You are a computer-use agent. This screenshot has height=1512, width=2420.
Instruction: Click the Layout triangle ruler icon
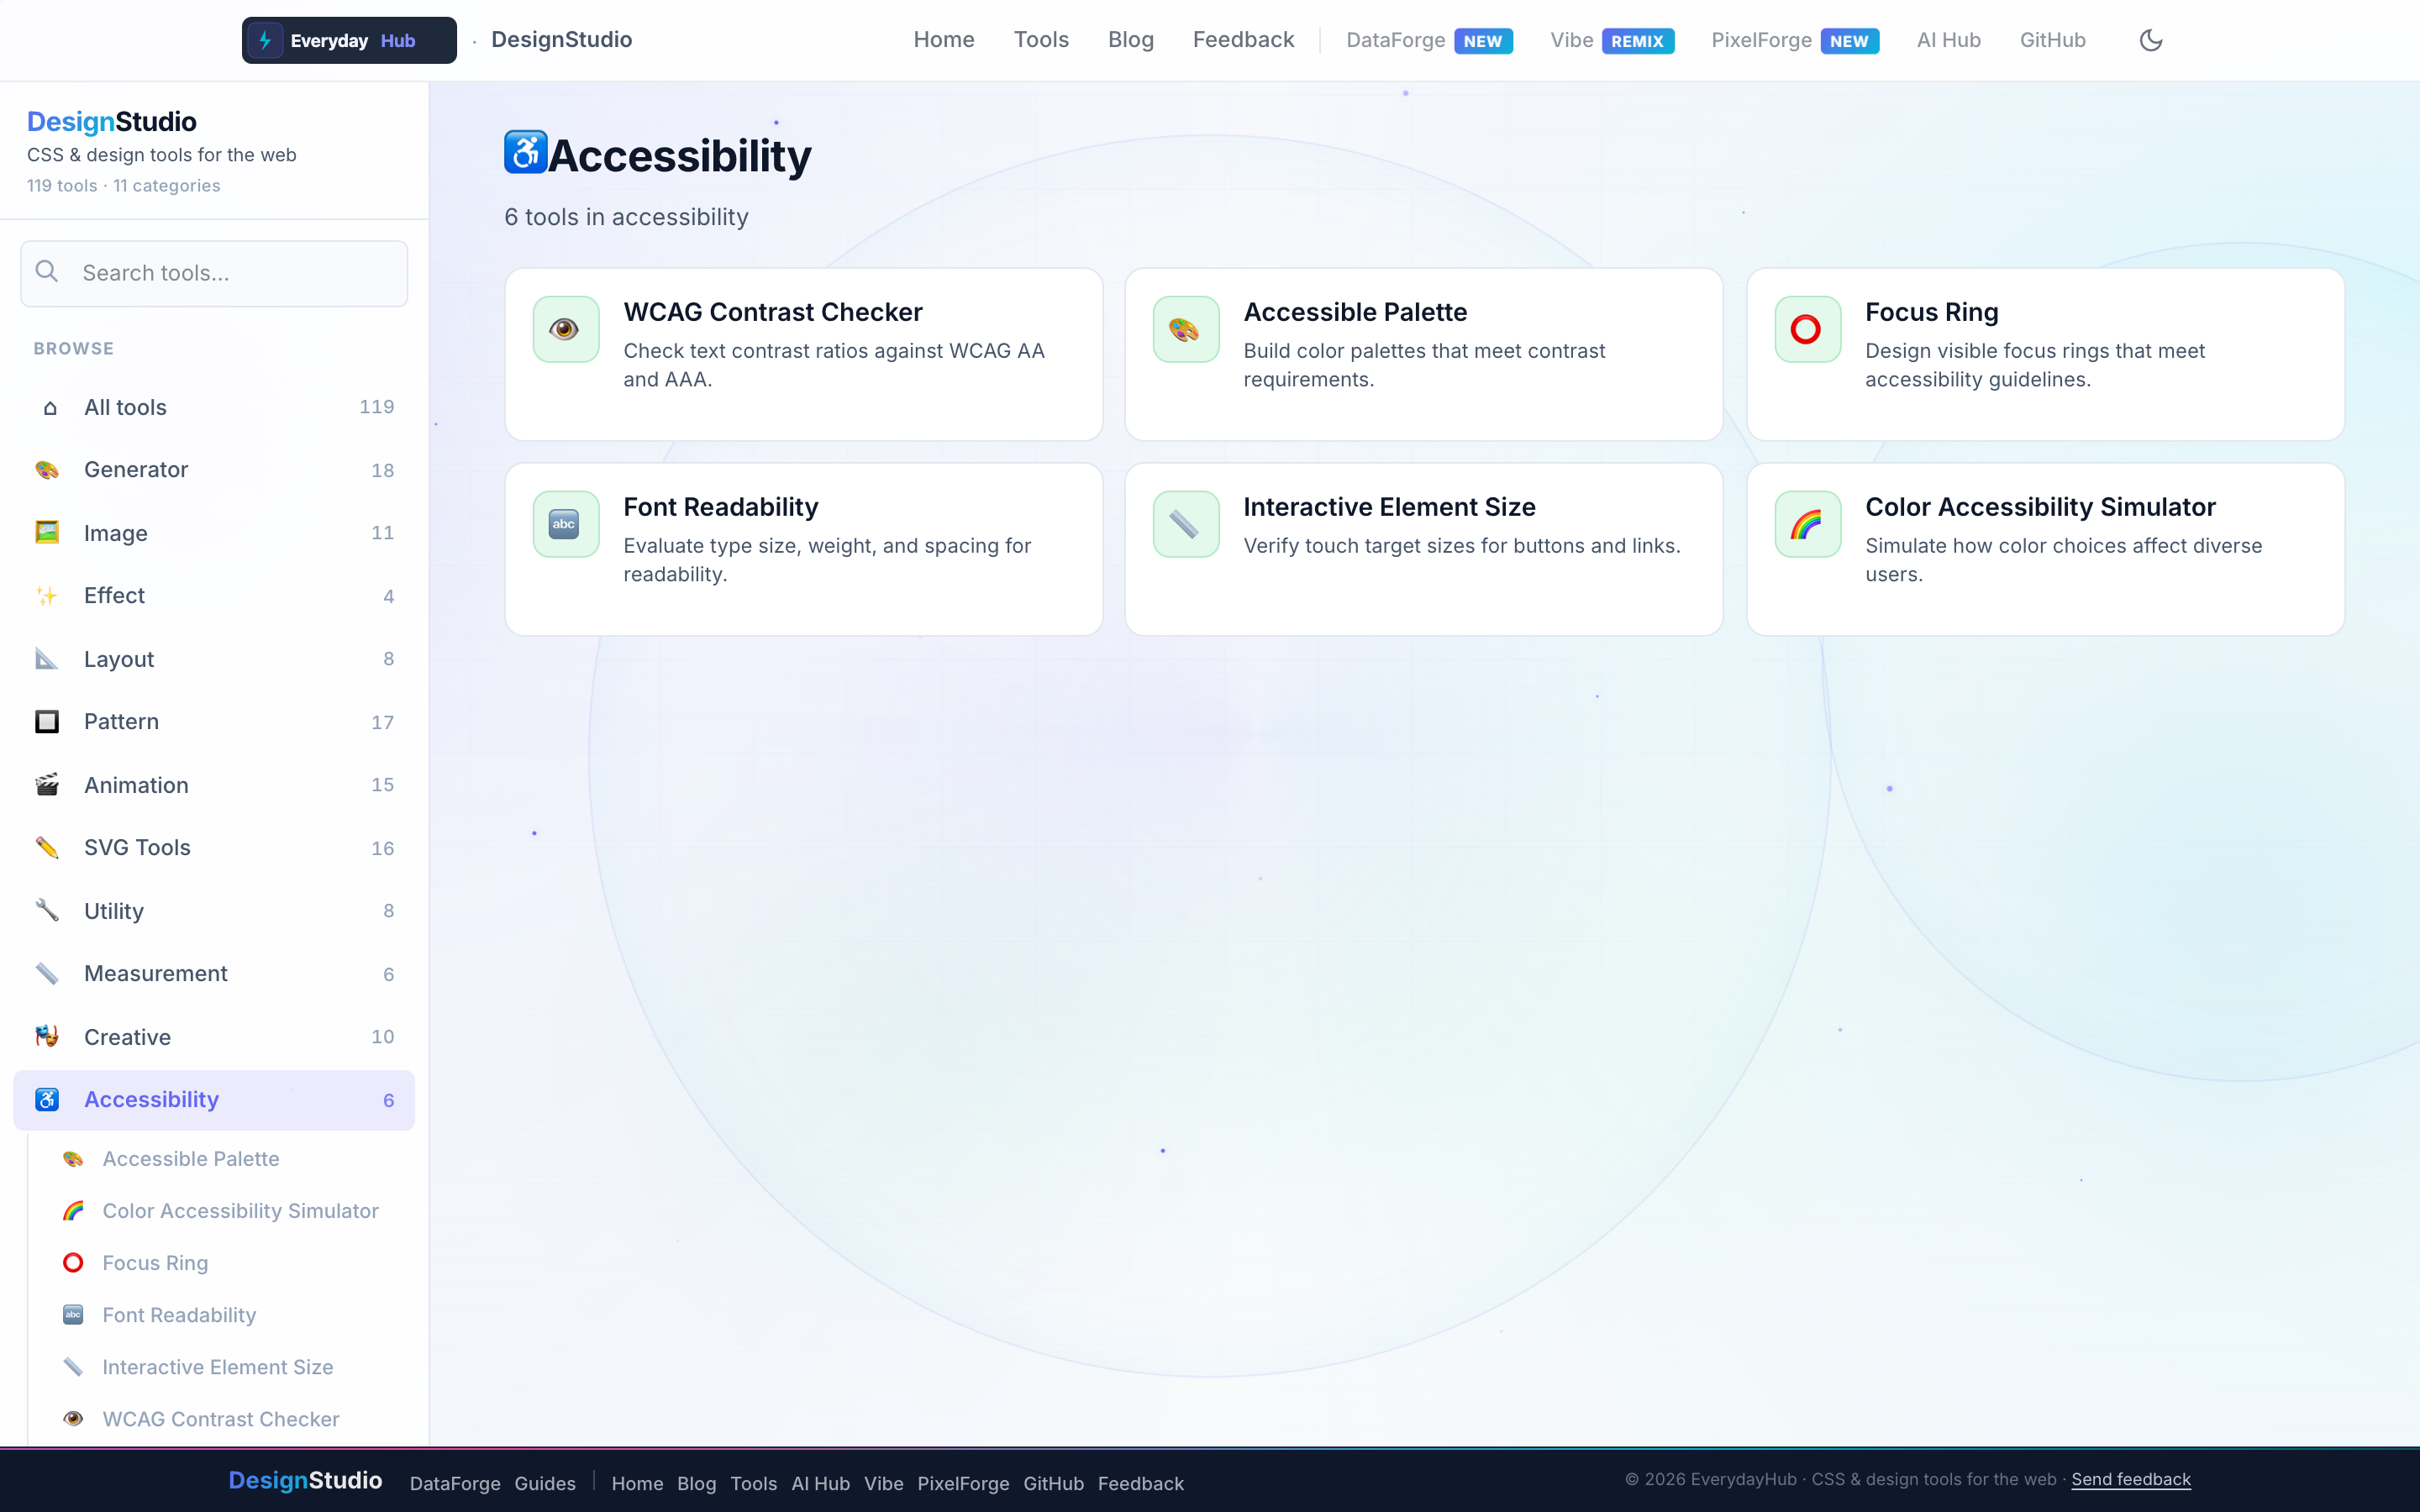[47, 659]
